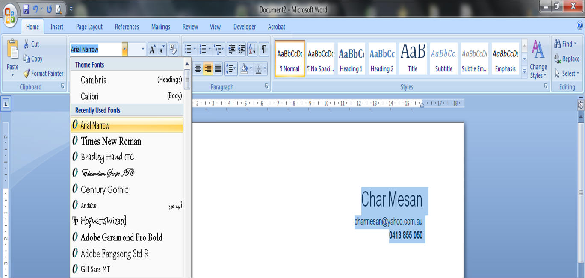Viewport: 585px width, 278px height.
Task: Open the line spacing options
Action: pyautogui.click(x=230, y=68)
